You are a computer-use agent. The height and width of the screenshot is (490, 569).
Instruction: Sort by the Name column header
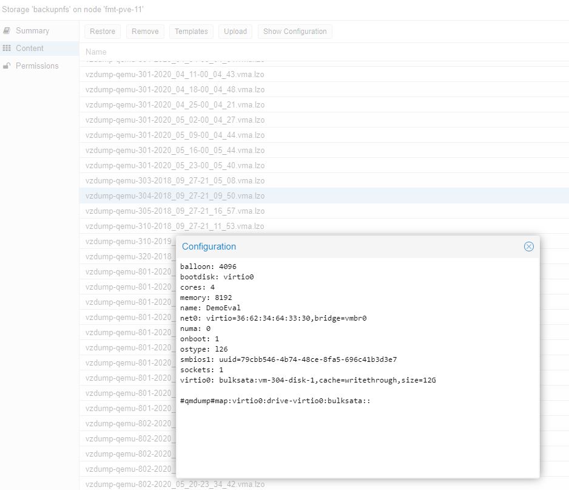(x=96, y=52)
